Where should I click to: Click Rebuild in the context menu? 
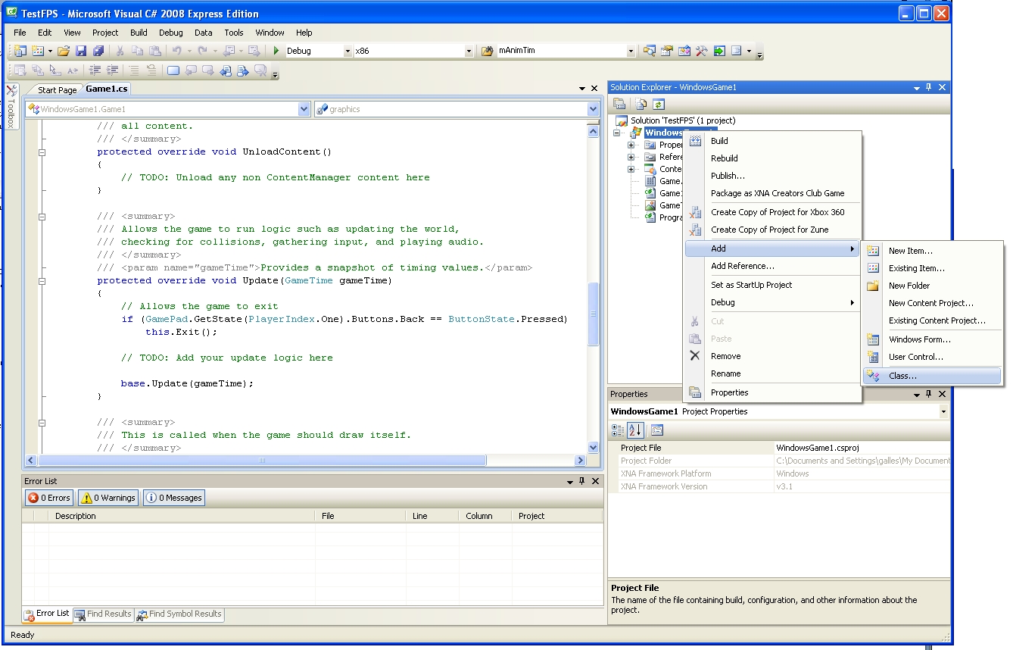pos(772,158)
